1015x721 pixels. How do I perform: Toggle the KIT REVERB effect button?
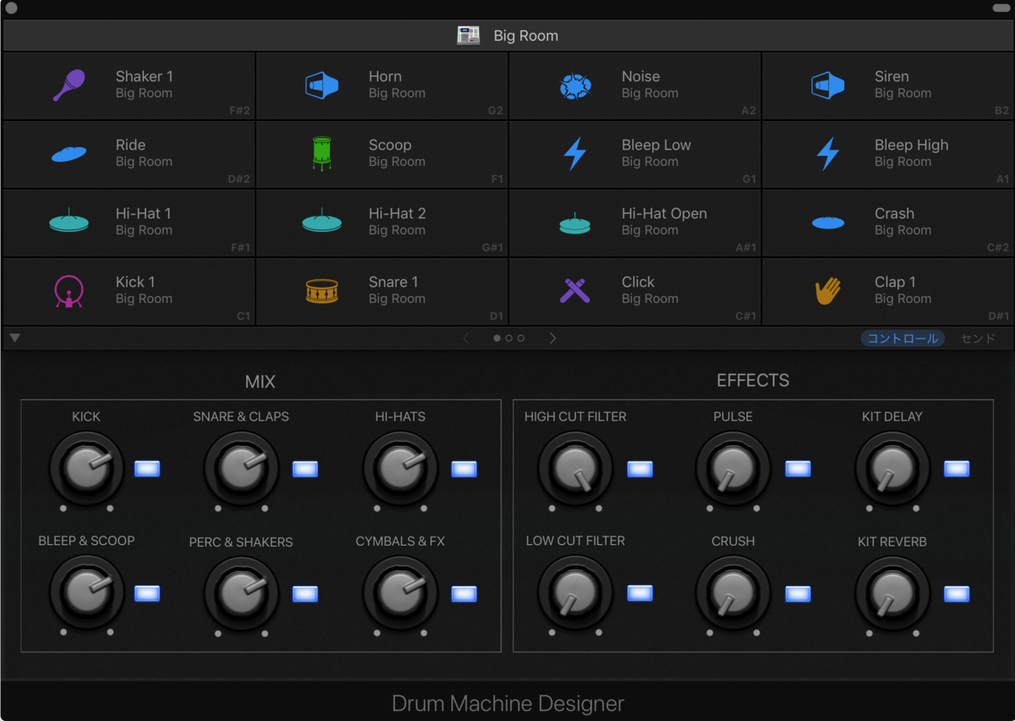957,593
